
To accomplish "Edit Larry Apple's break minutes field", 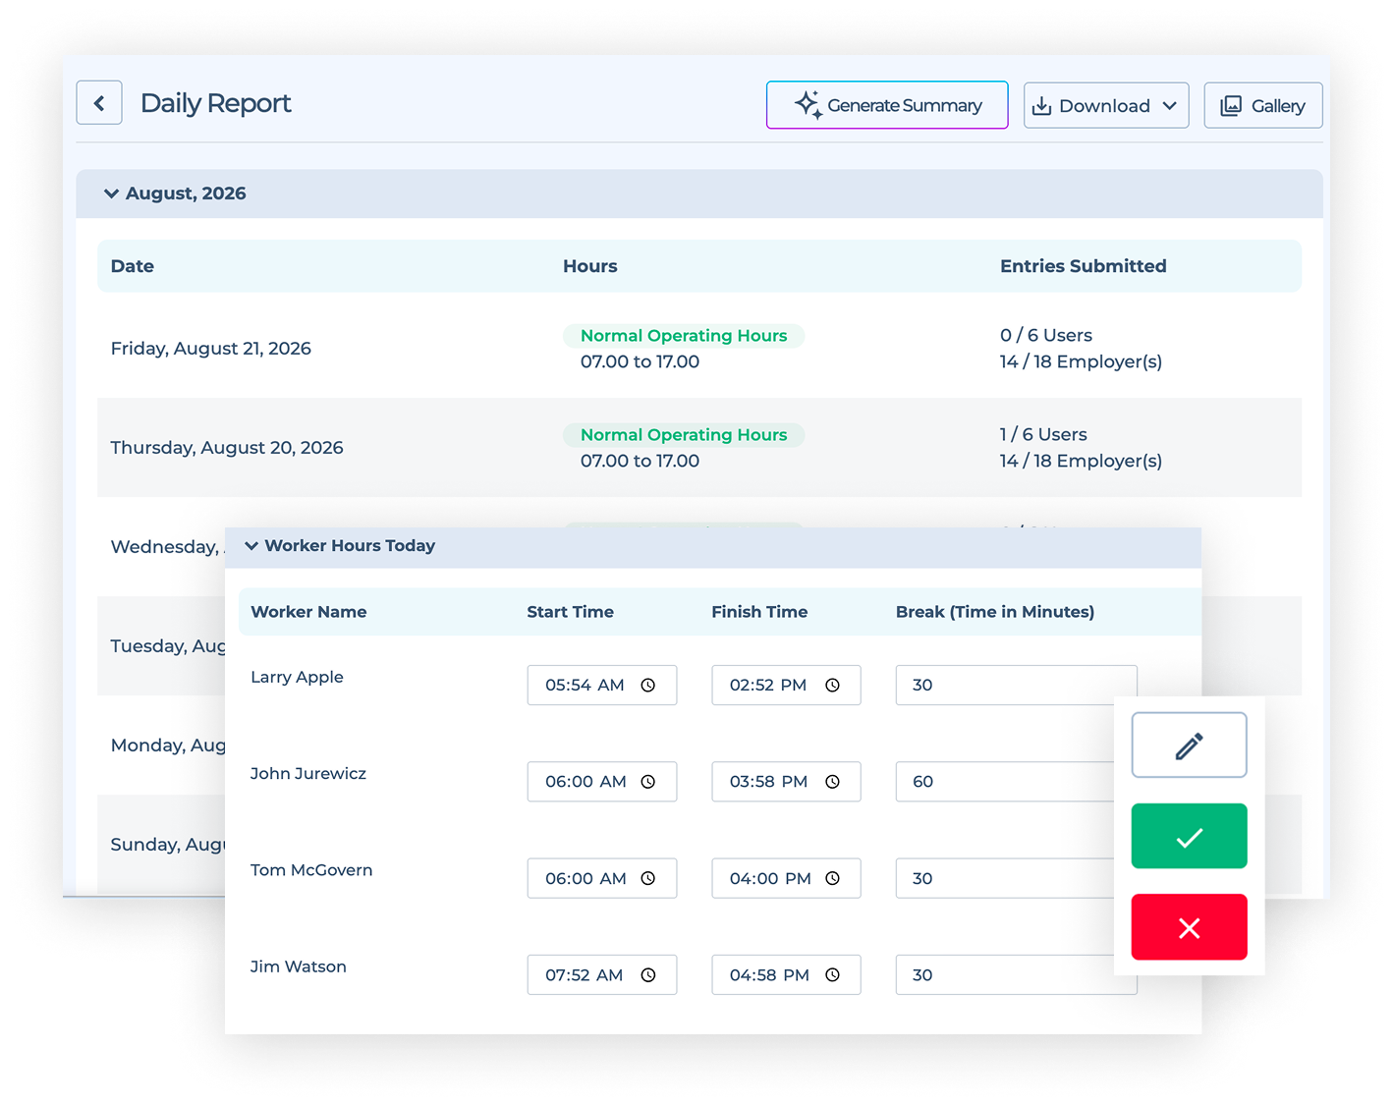I will 1016,685.
